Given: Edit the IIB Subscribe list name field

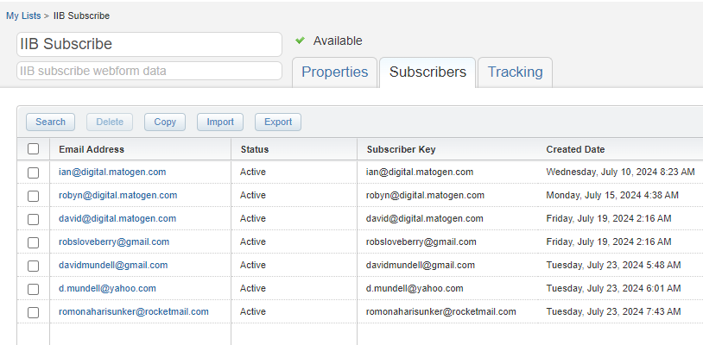Looking at the screenshot, I should click(x=149, y=44).
